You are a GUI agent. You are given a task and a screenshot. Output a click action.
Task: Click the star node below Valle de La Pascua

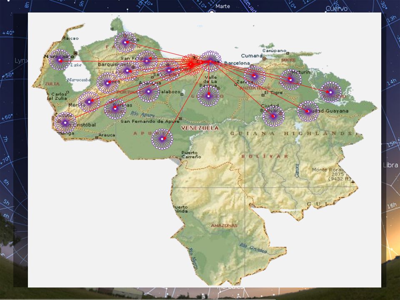click(208, 96)
